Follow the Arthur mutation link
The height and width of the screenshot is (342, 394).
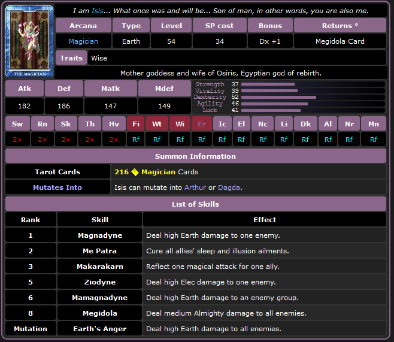[x=195, y=187]
